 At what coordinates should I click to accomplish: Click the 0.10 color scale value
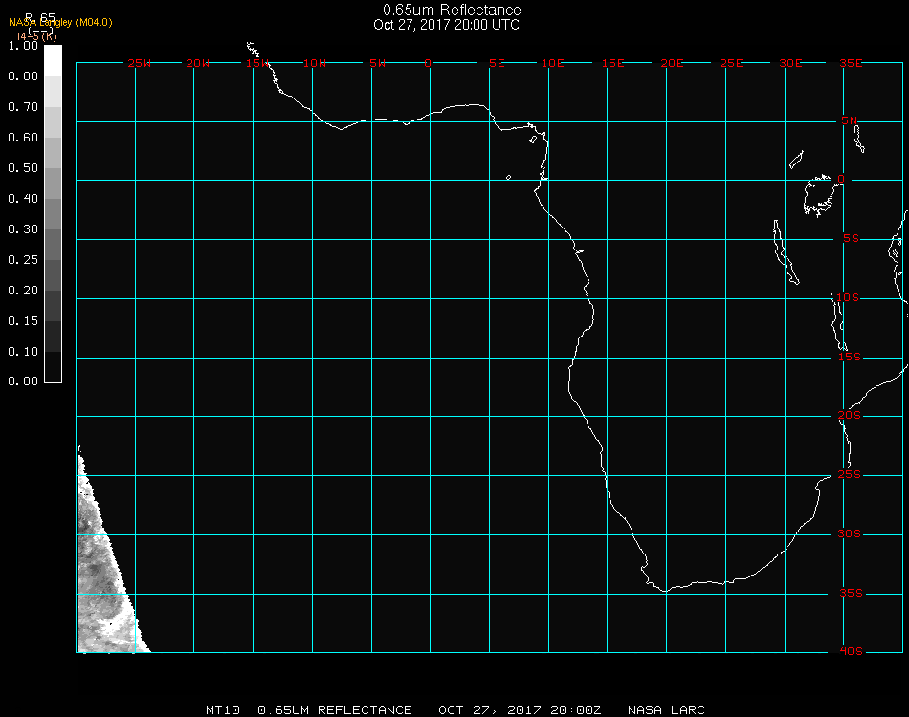23,352
